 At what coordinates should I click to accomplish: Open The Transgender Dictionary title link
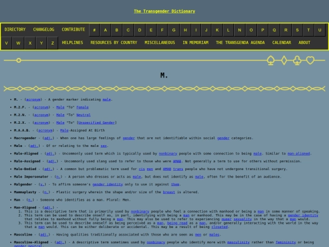(x=164, y=11)
